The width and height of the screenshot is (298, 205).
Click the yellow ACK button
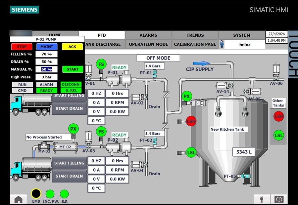(x=72, y=47)
